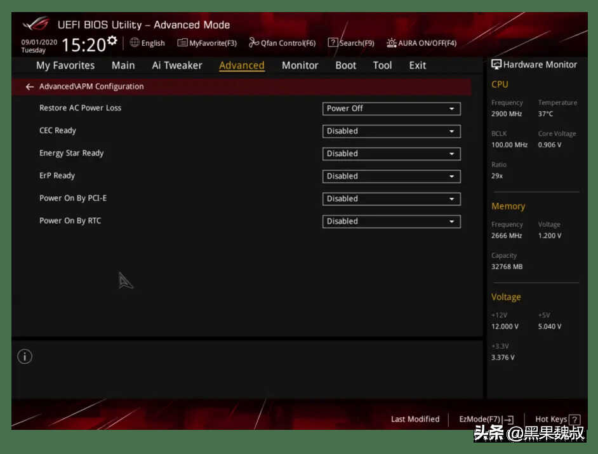Open Restore AC Power Loss dropdown
The width and height of the screenshot is (598, 454).
coord(391,109)
